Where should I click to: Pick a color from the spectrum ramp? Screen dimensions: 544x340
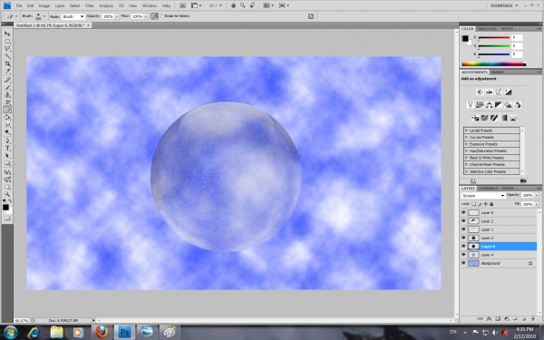click(x=494, y=63)
